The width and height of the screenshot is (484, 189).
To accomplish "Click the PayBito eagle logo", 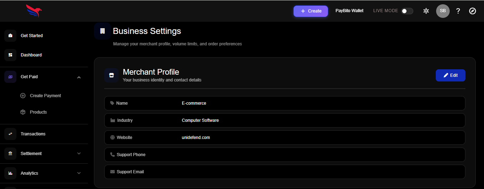I will click(34, 11).
